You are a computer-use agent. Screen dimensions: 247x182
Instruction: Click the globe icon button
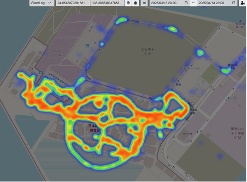pos(128,3)
